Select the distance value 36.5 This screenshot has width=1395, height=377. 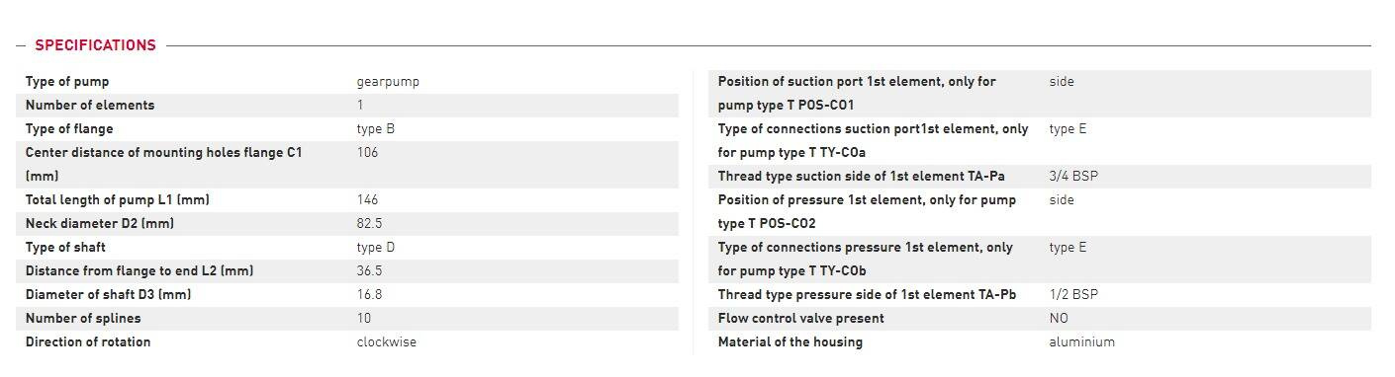tap(370, 271)
